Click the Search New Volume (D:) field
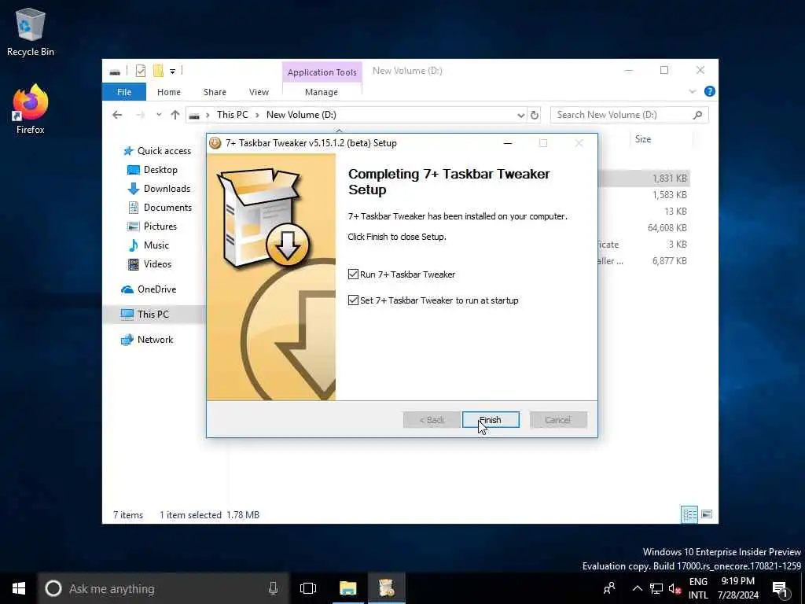Viewport: 805px width, 604px height. coord(630,115)
